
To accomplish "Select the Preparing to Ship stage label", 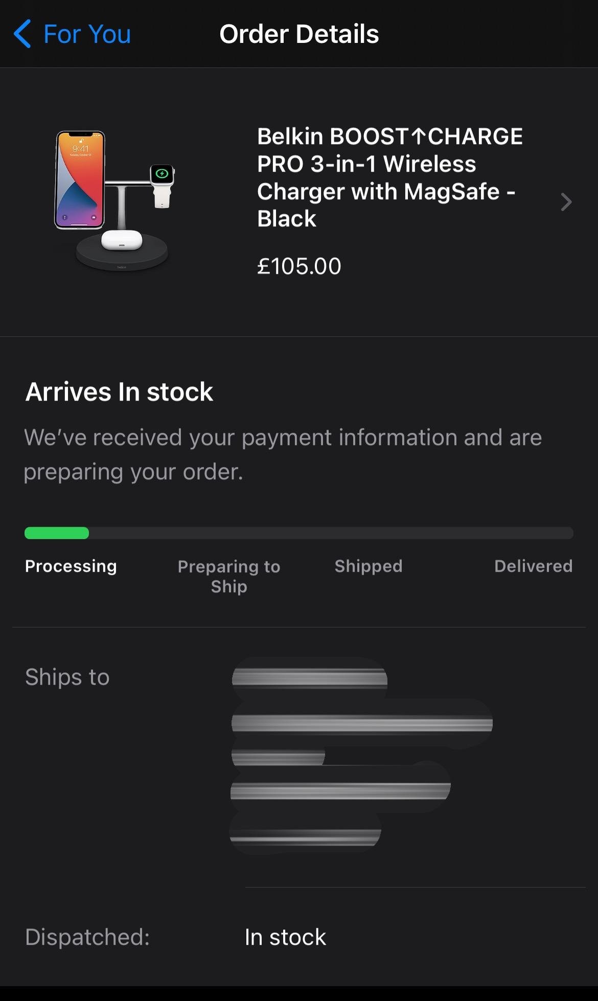I will tap(229, 576).
